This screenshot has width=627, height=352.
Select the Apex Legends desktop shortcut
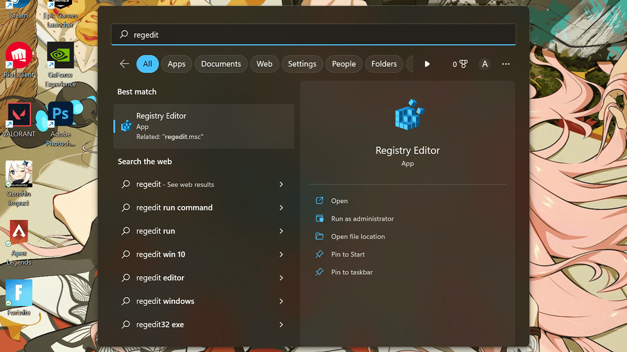click(19, 234)
